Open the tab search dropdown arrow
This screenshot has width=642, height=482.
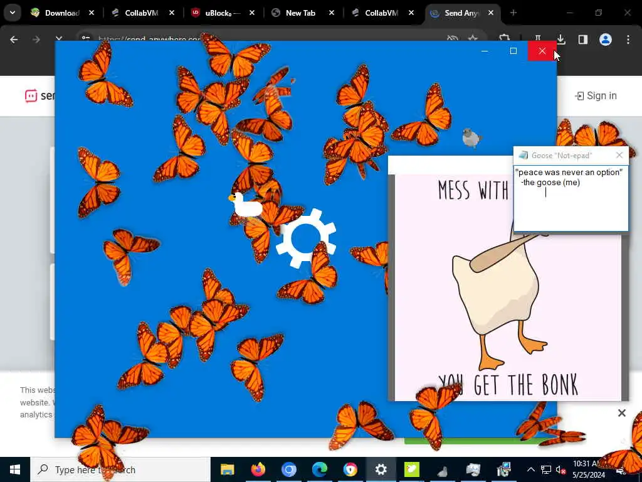click(13, 13)
